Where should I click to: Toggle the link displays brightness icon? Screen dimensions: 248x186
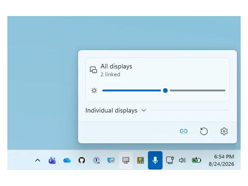pos(184,131)
